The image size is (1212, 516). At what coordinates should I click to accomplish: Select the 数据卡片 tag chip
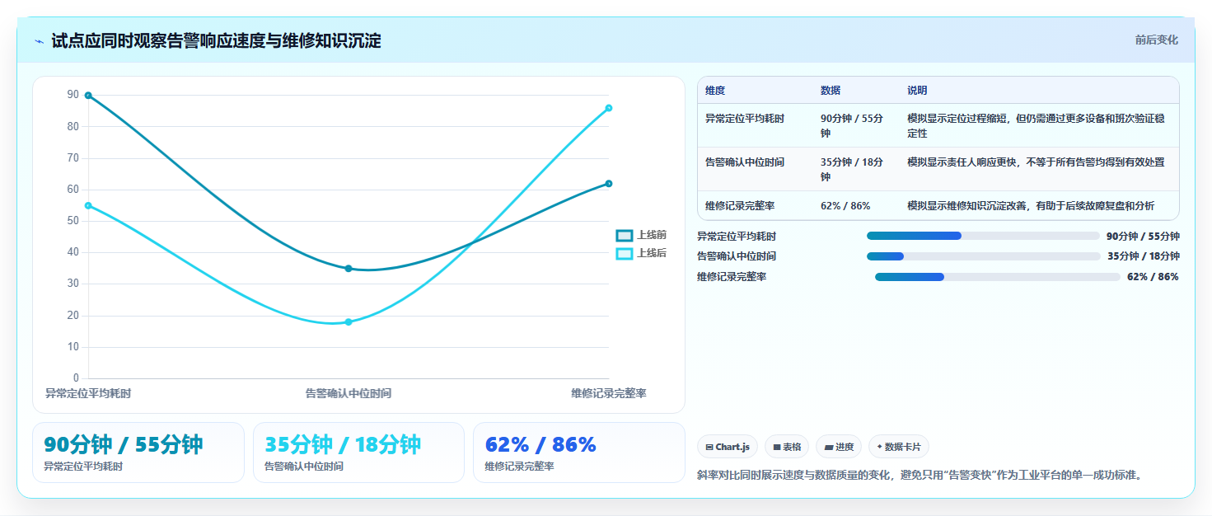click(899, 447)
